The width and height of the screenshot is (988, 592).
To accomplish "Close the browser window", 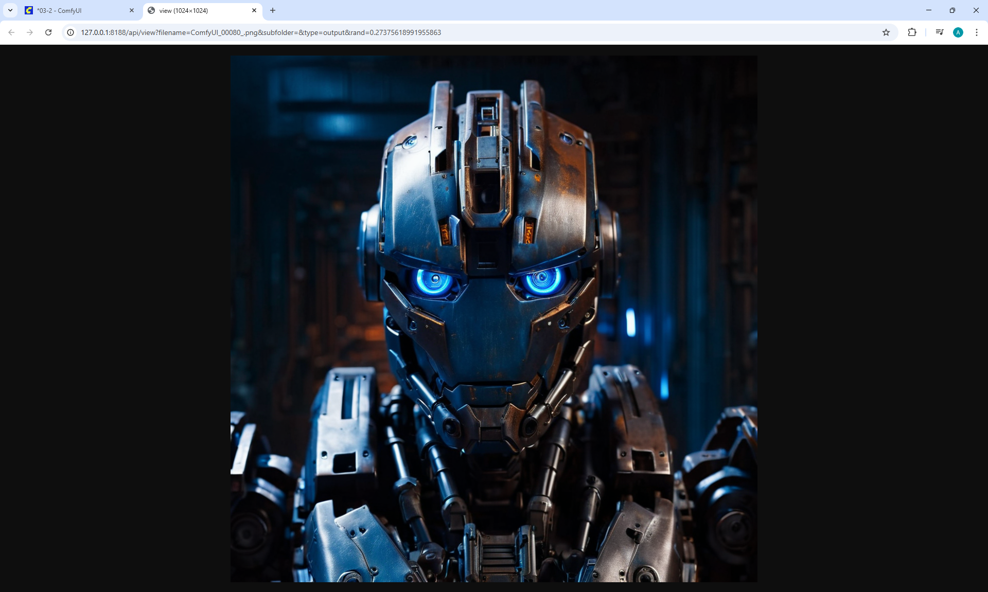I will click(x=976, y=10).
